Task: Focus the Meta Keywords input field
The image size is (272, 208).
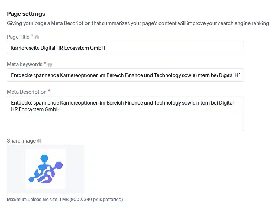Action: (125, 75)
